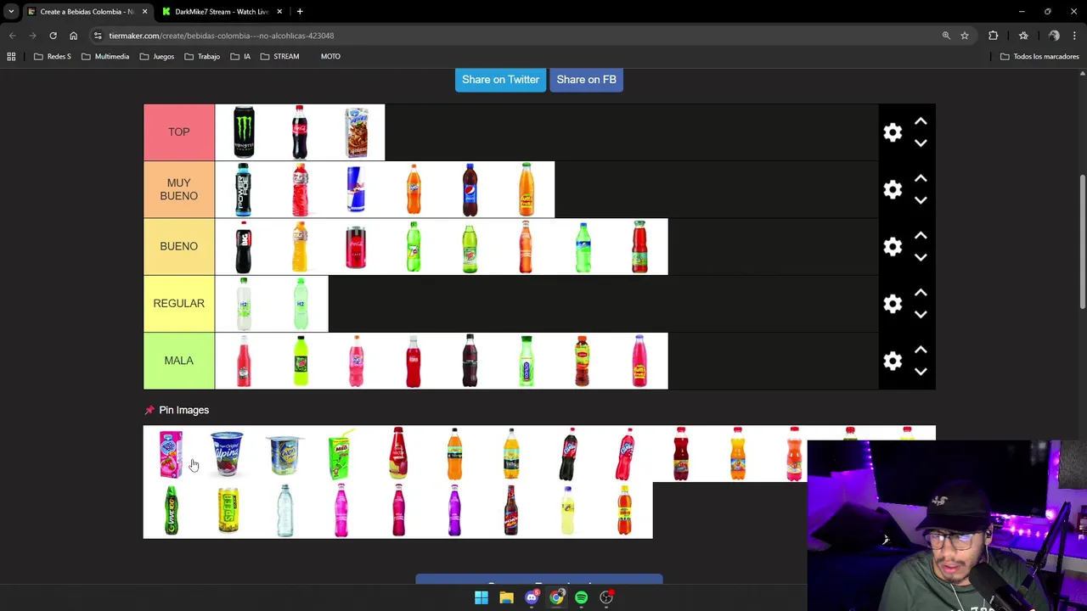Open the page zoom magnifier icon

pos(946,36)
